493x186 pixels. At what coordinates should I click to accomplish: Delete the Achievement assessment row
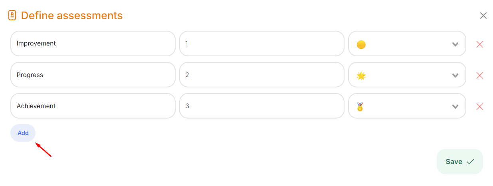479,107
